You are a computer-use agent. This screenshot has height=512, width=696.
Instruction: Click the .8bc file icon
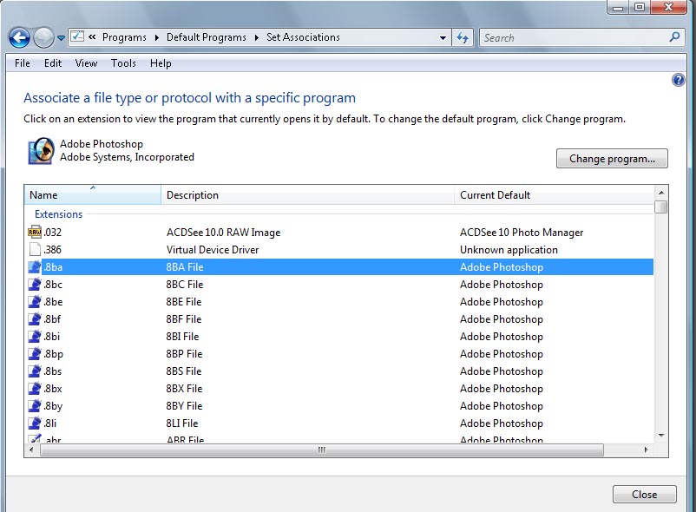point(35,285)
